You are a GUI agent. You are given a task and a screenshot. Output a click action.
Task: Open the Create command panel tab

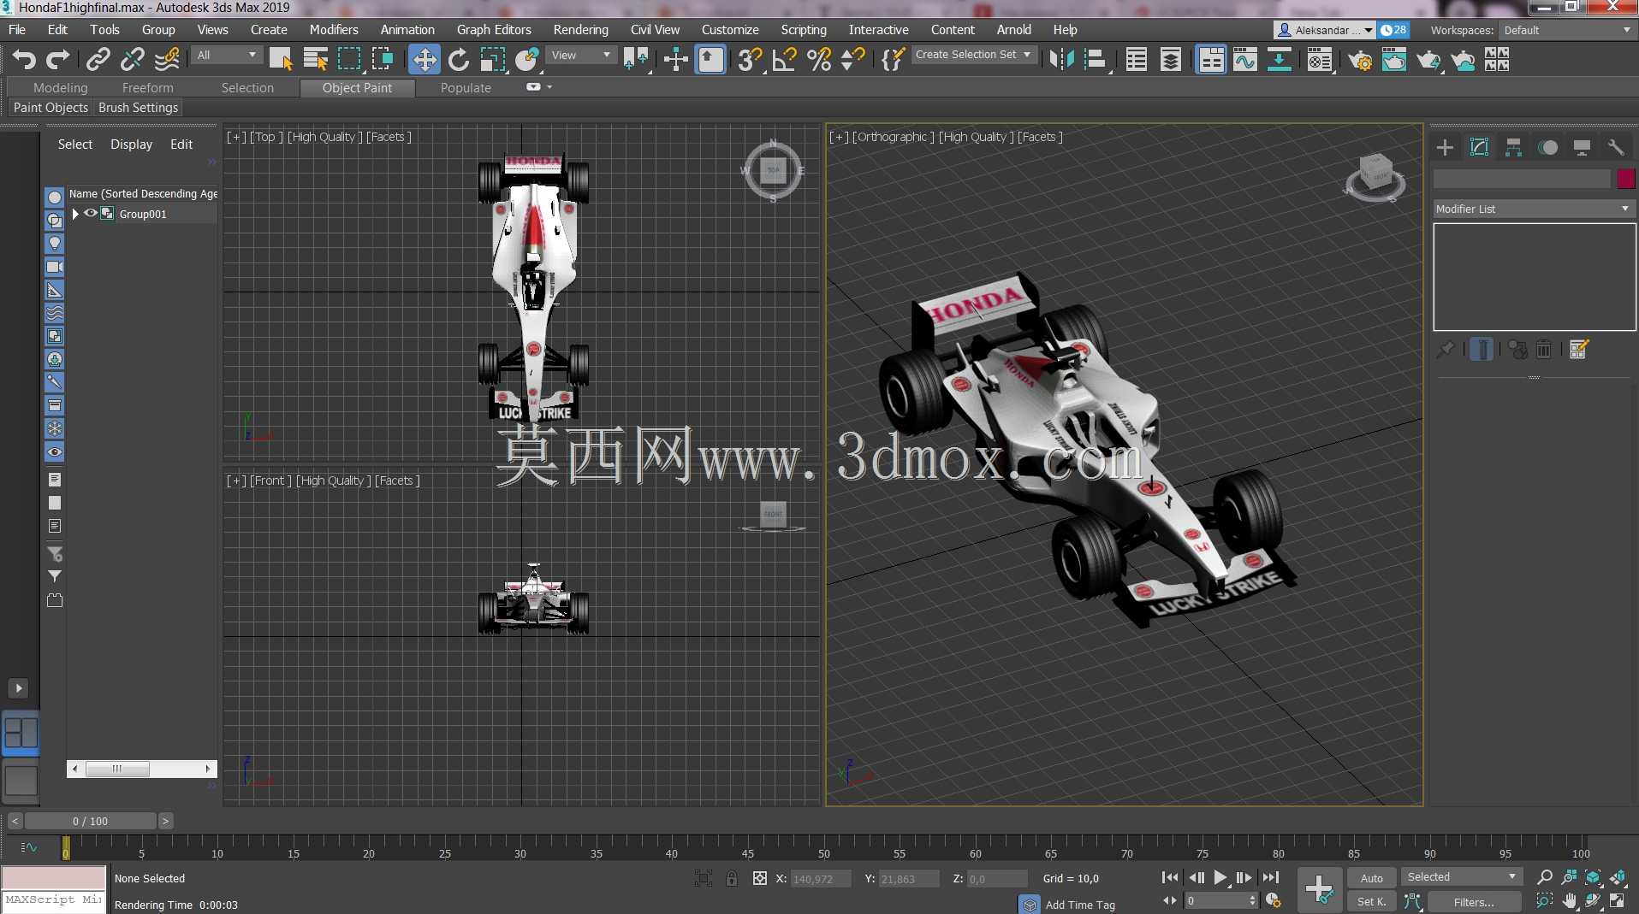(1445, 147)
